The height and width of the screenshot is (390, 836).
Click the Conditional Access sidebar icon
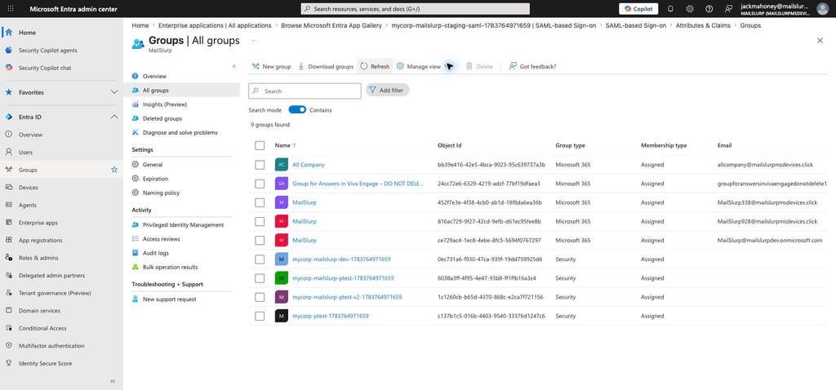click(8, 328)
